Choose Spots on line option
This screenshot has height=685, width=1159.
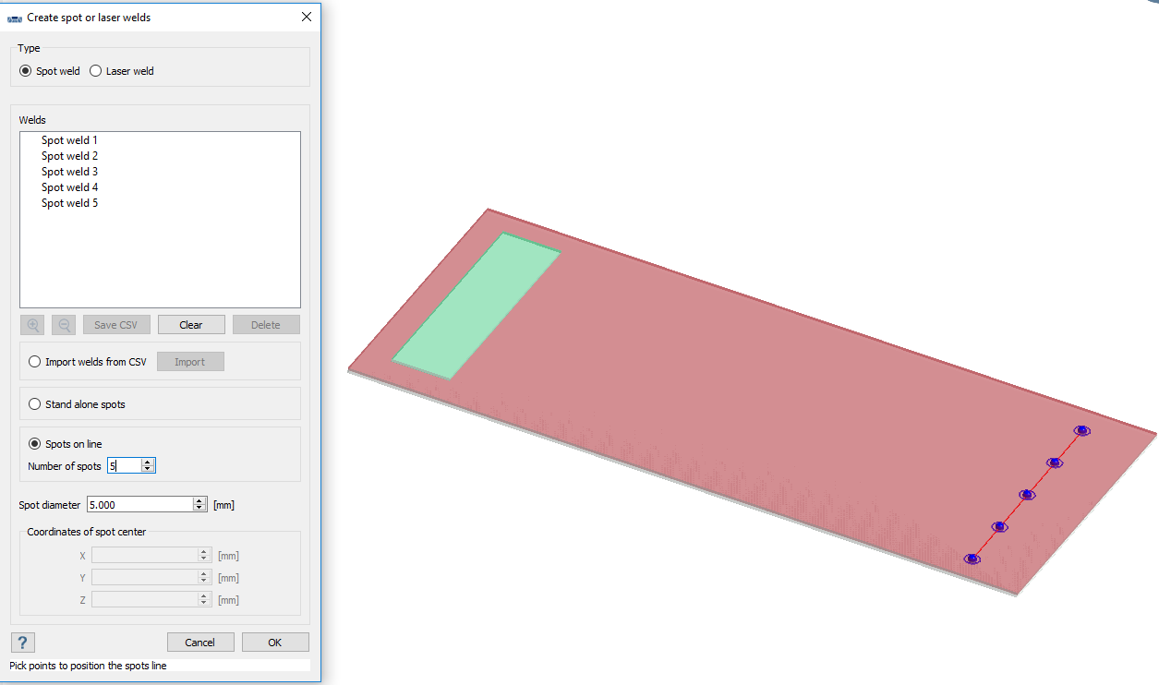pyautogui.click(x=35, y=444)
